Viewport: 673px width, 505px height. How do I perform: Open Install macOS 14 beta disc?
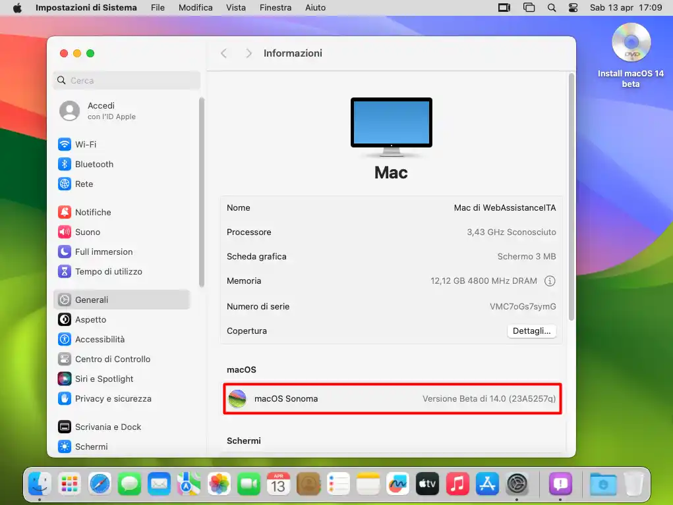click(631, 55)
